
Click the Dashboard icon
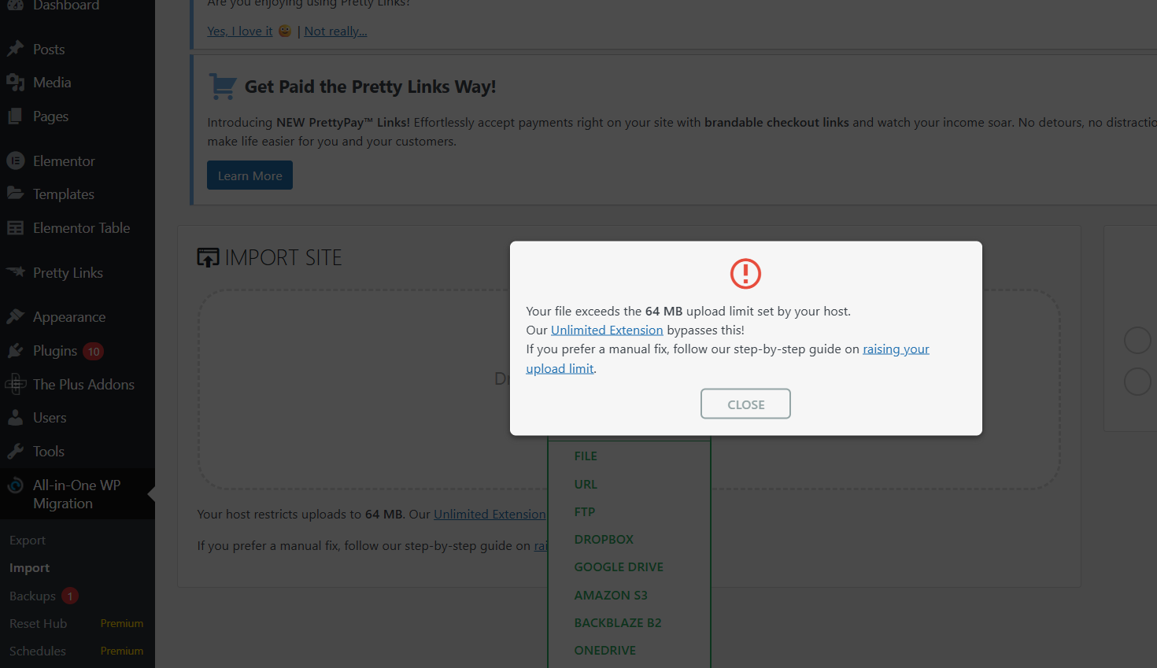16,5
